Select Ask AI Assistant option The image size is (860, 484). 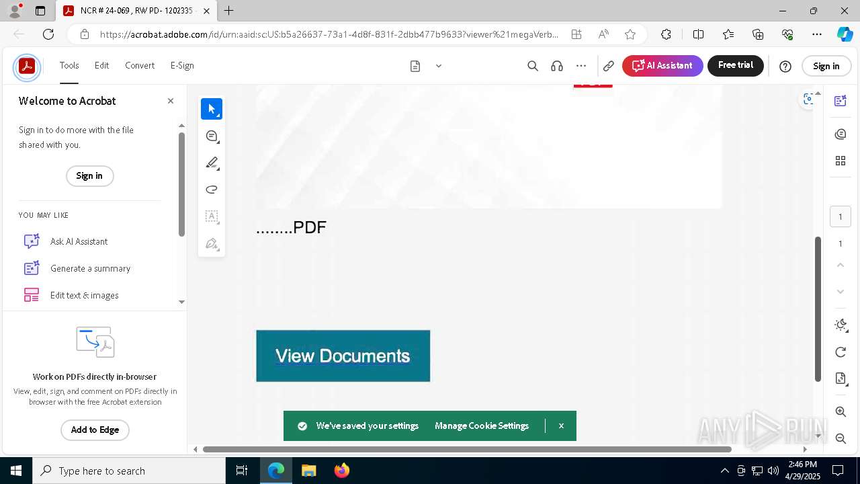tap(79, 241)
